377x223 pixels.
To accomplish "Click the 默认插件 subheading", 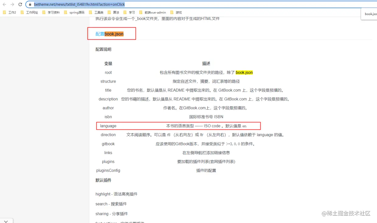I will [103, 180].
